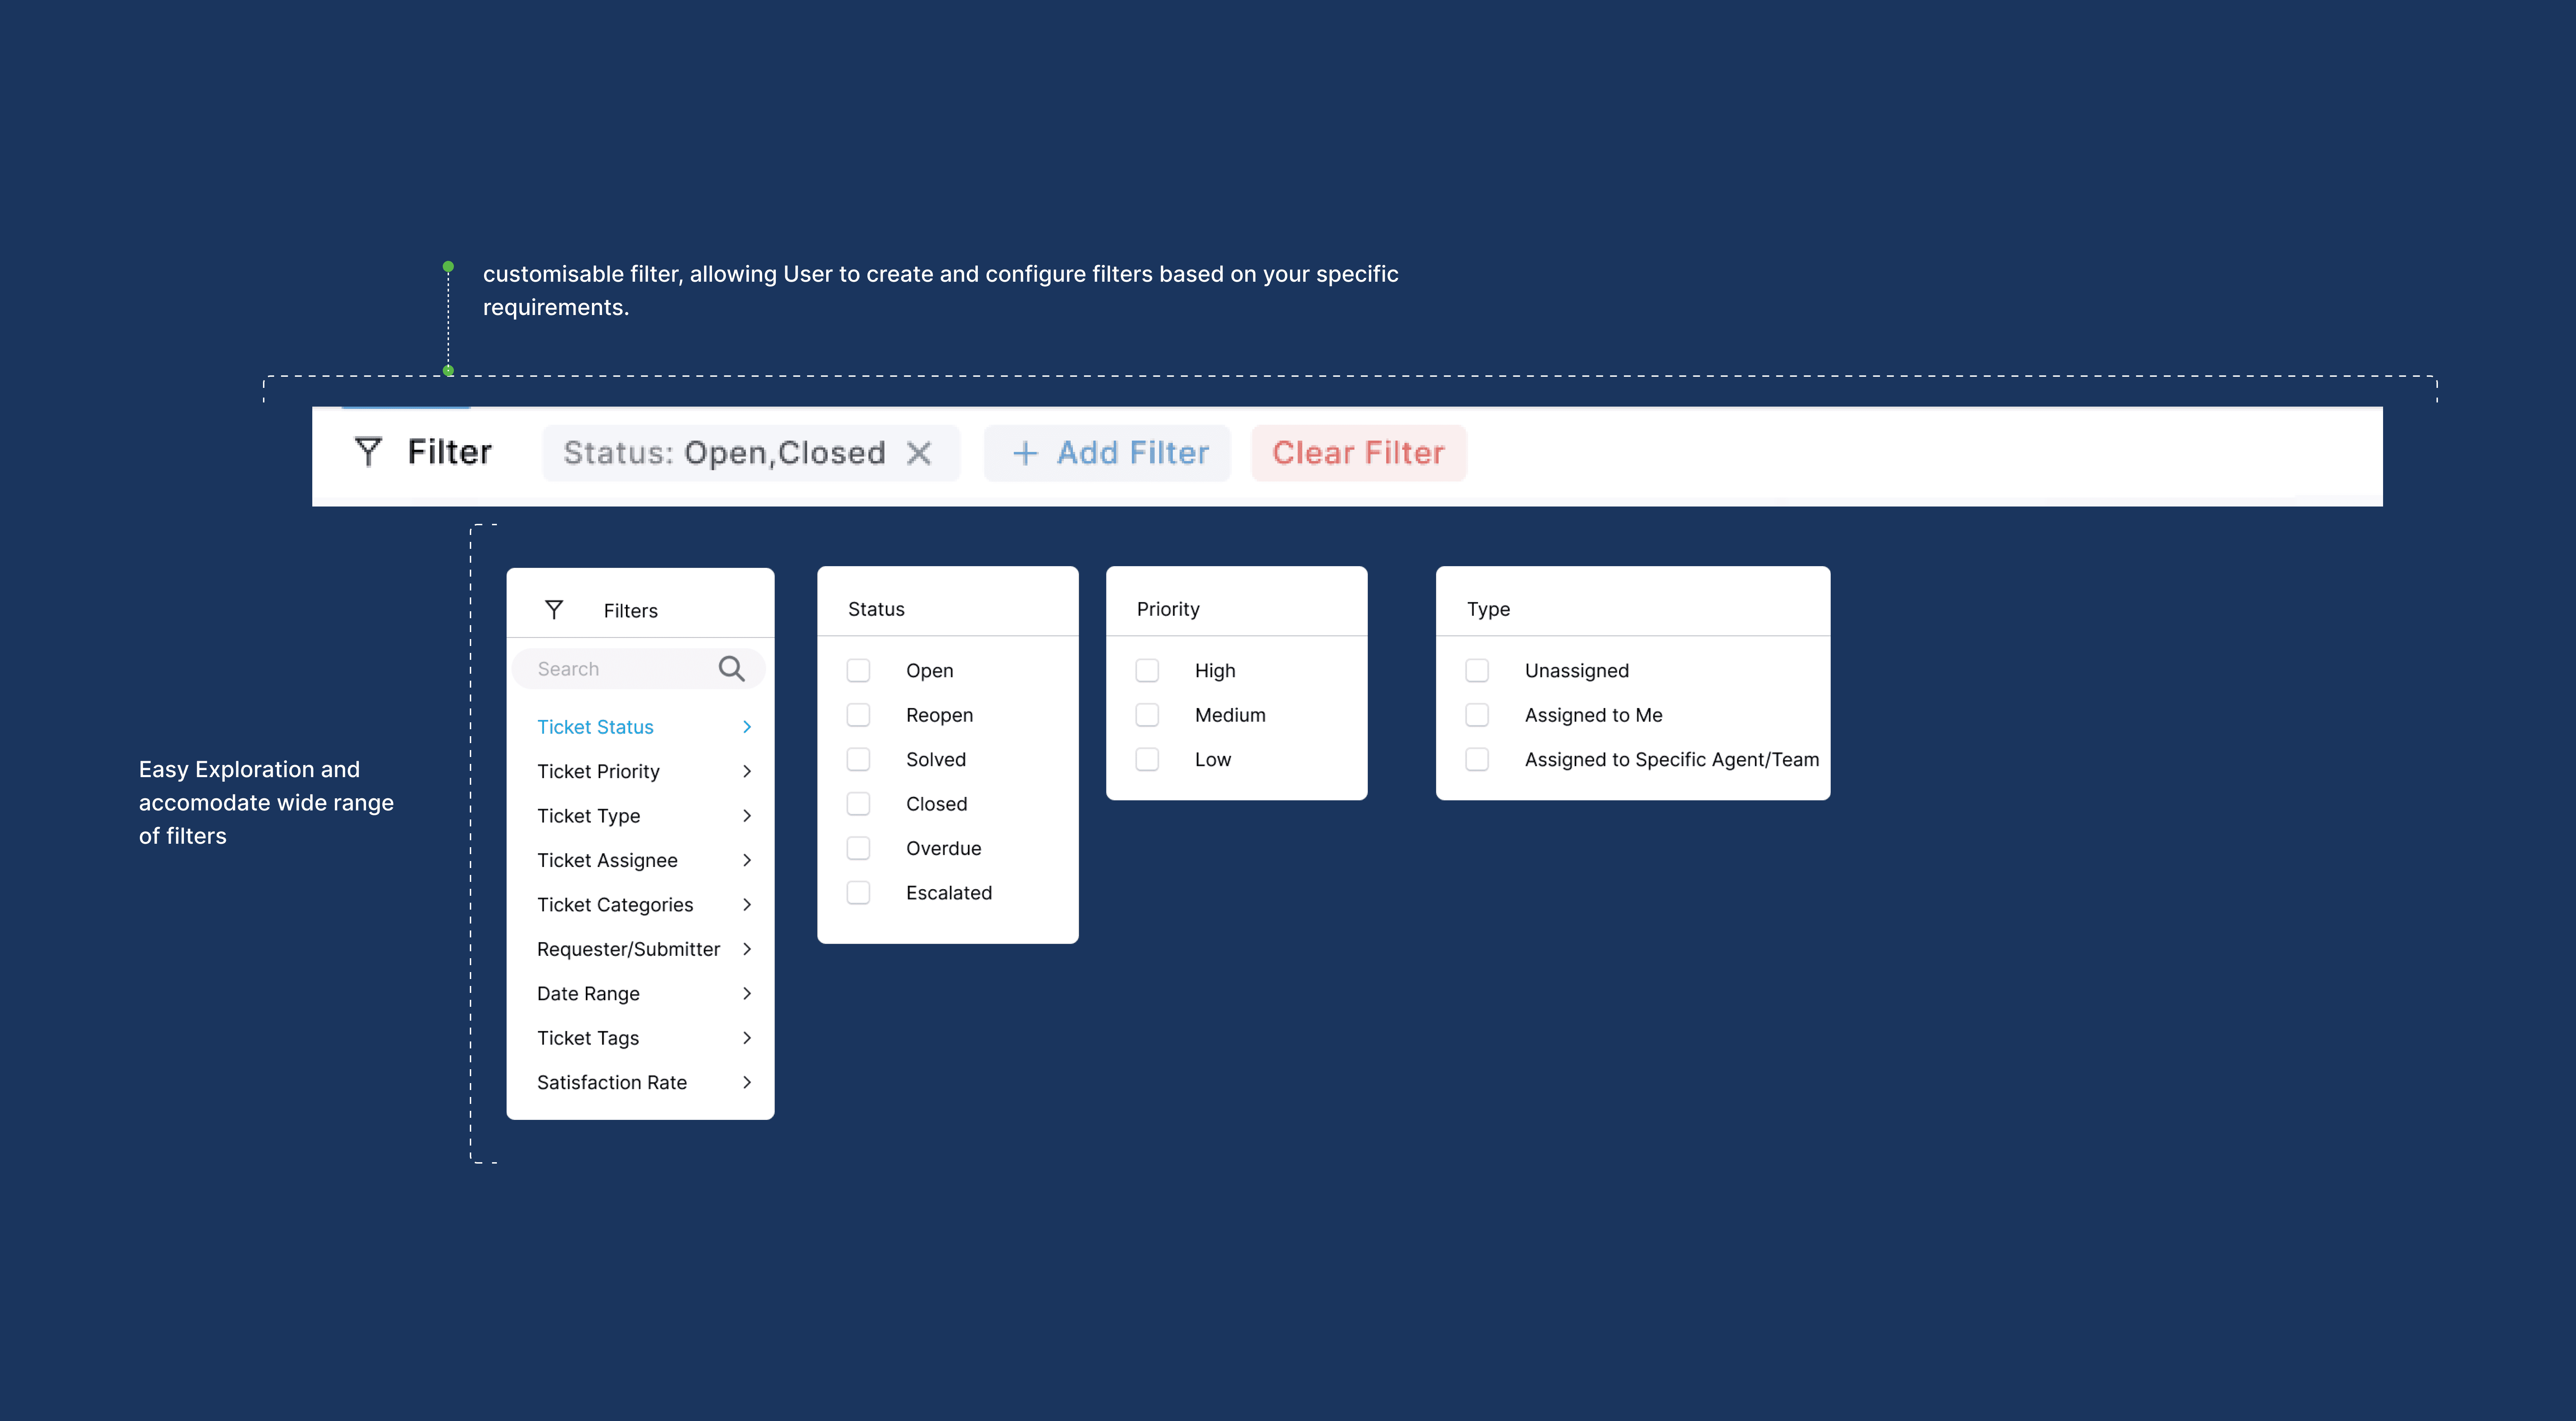Click the magnifier icon in Search box

pos(731,669)
